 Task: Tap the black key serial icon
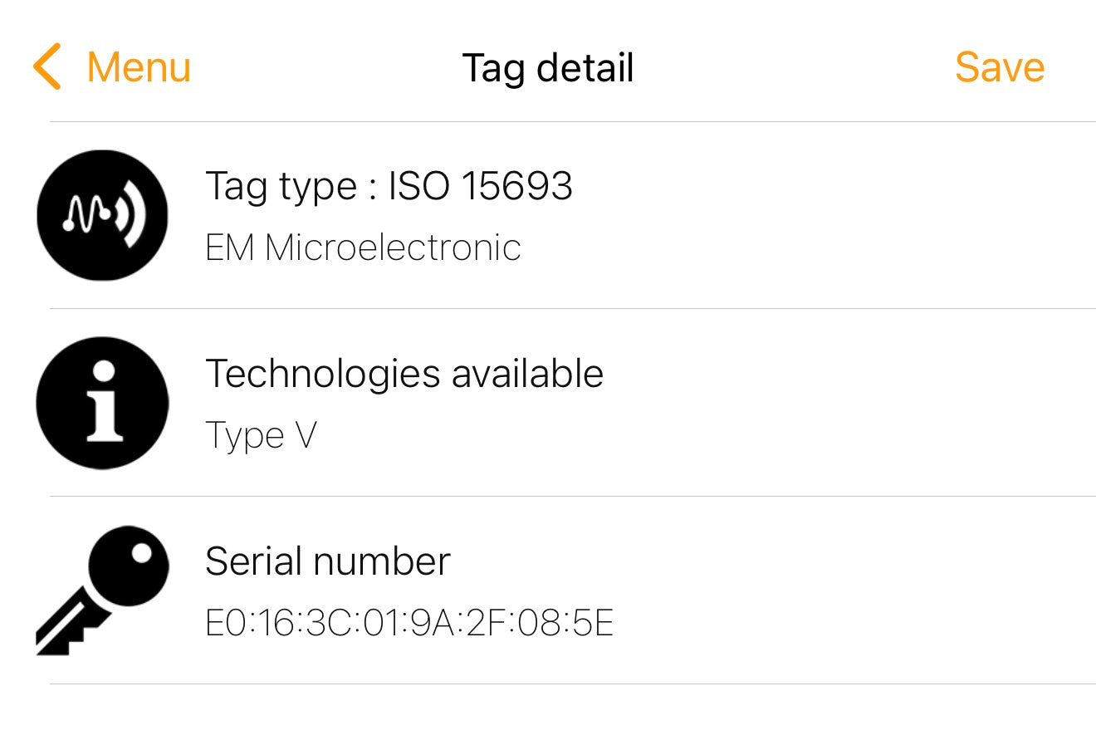coord(103,590)
